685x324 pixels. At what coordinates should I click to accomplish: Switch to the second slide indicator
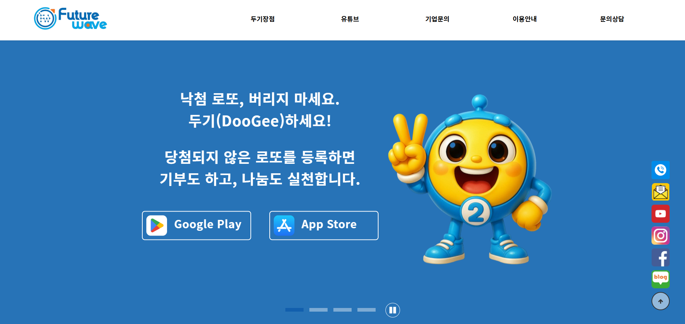[x=318, y=310]
